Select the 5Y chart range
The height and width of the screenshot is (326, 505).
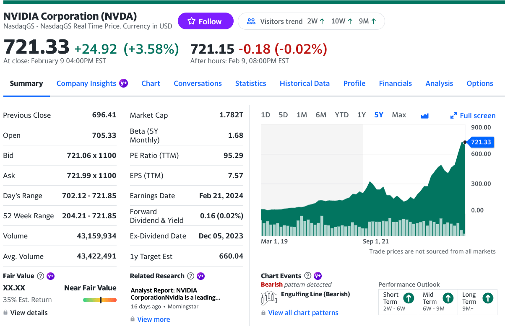[379, 115]
